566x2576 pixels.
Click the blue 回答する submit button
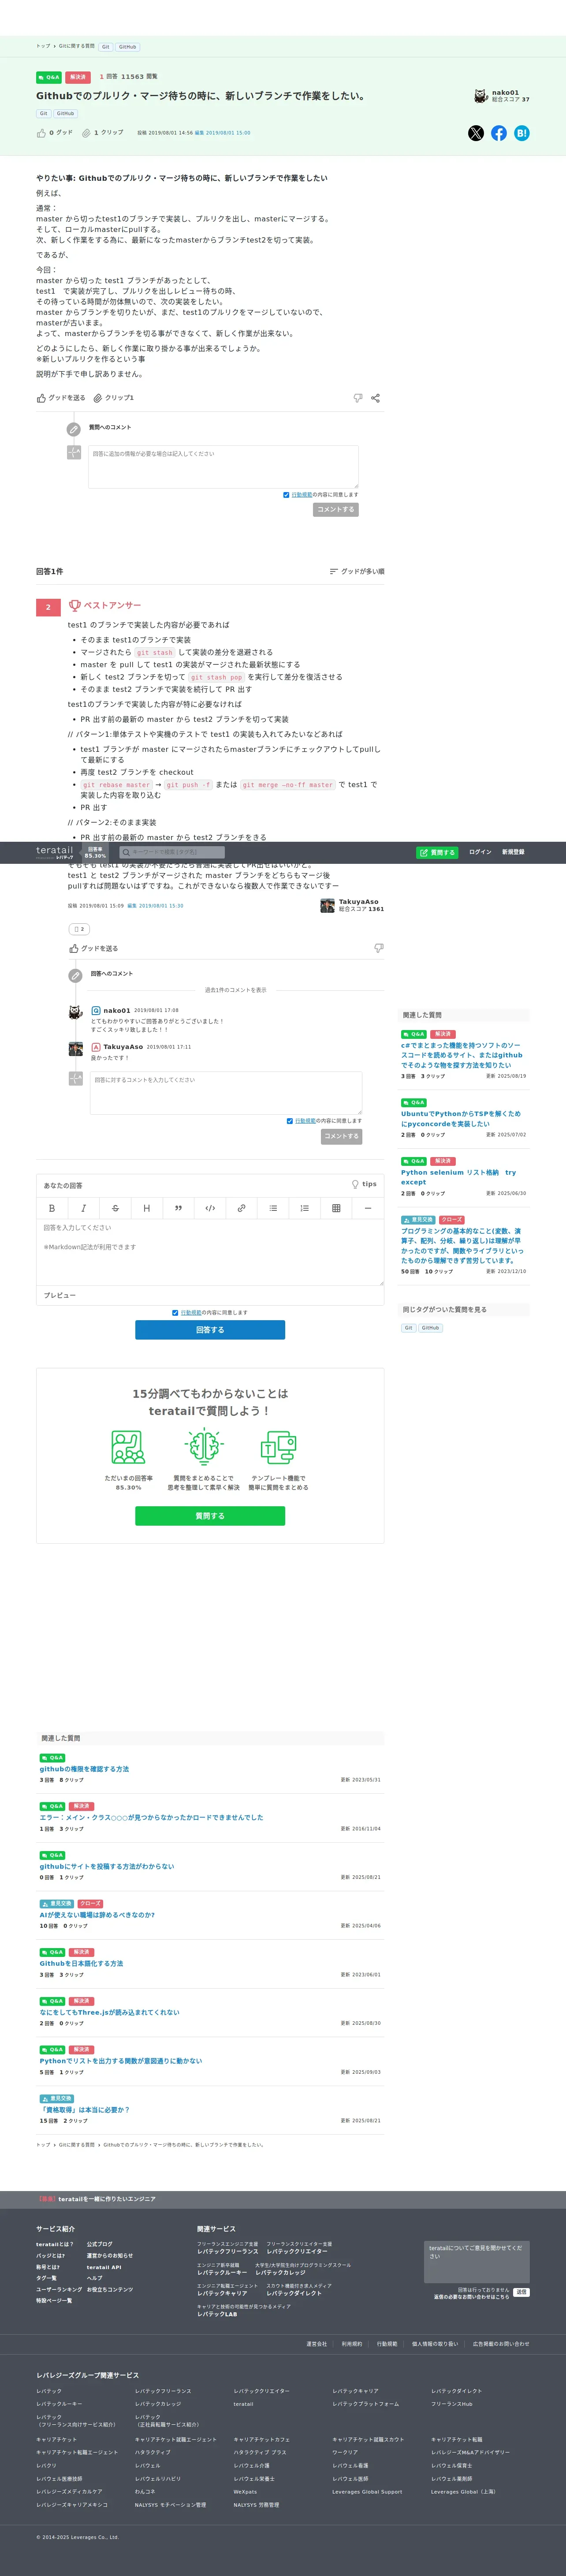(210, 1330)
